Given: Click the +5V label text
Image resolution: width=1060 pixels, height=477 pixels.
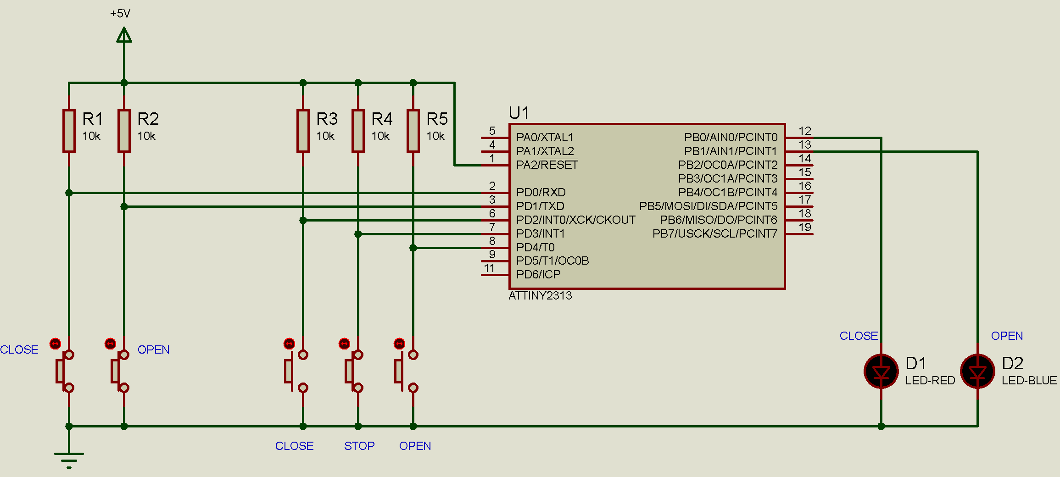Looking at the screenshot, I should point(120,13).
